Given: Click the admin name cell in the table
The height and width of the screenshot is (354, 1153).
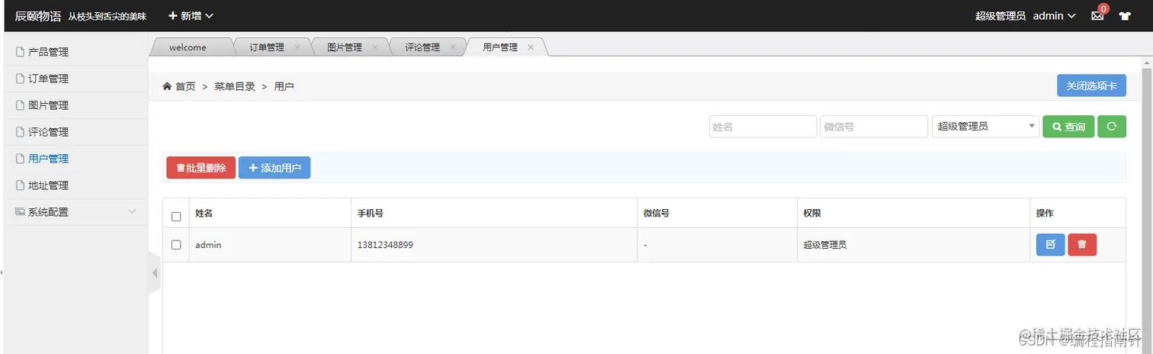Looking at the screenshot, I should [x=270, y=245].
